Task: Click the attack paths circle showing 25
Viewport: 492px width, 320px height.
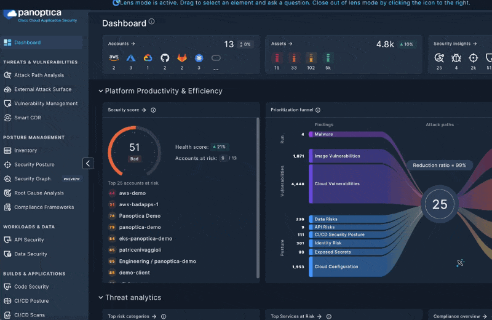Action: pos(440,204)
